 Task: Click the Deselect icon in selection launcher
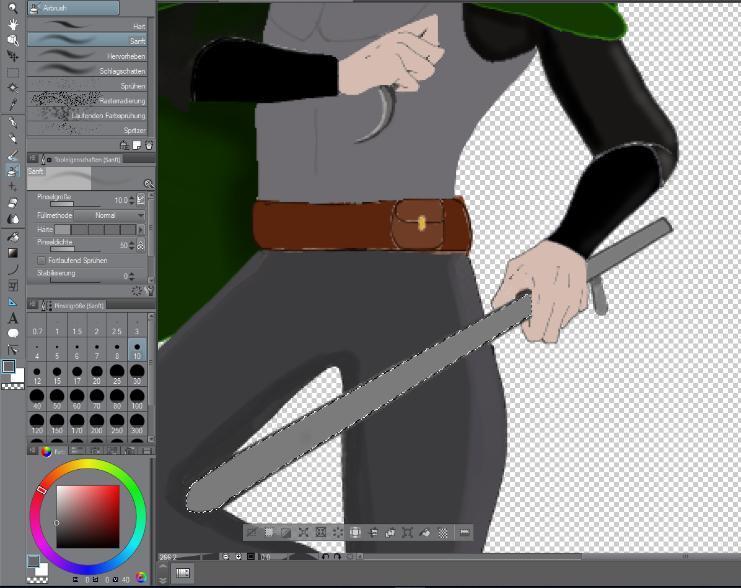(252, 533)
